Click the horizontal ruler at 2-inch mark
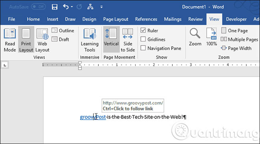The height and width of the screenshot is (144, 260). tap(154, 65)
